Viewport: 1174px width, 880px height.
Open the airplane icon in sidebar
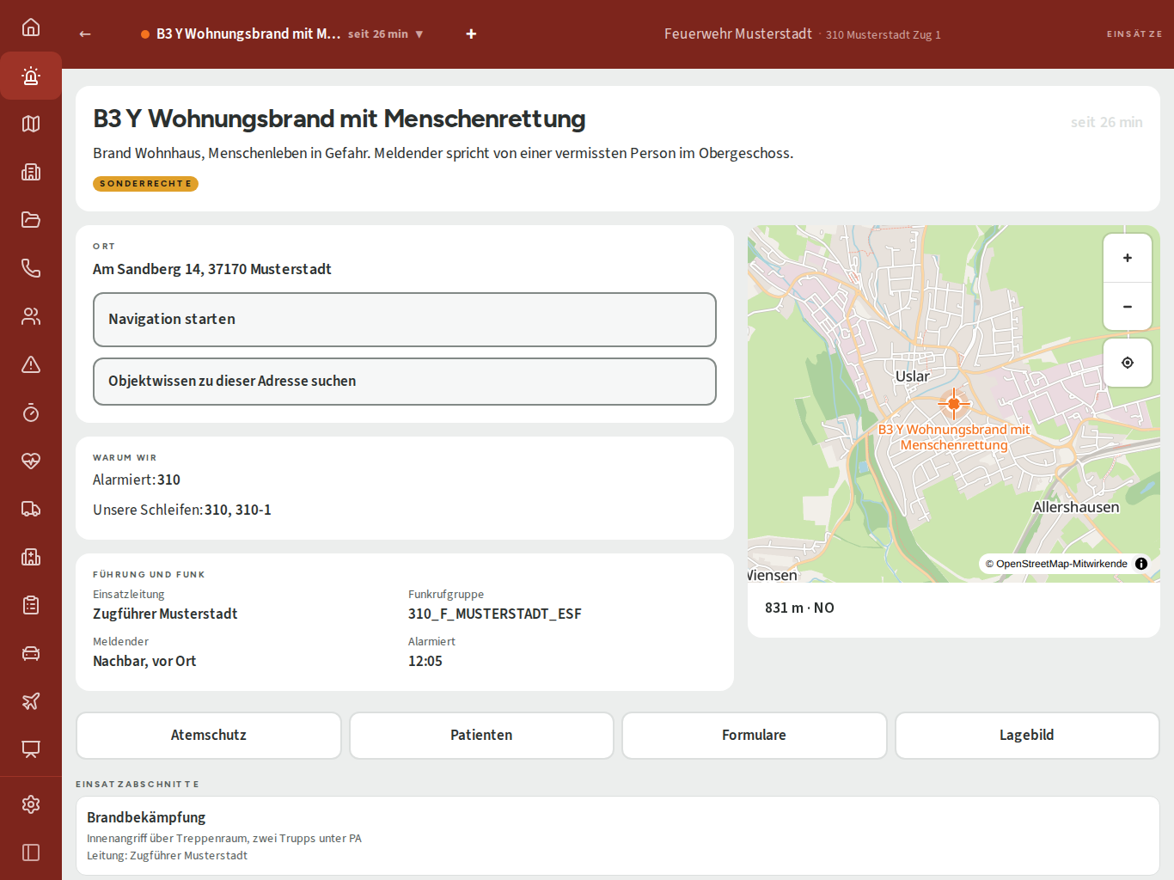[x=31, y=701]
